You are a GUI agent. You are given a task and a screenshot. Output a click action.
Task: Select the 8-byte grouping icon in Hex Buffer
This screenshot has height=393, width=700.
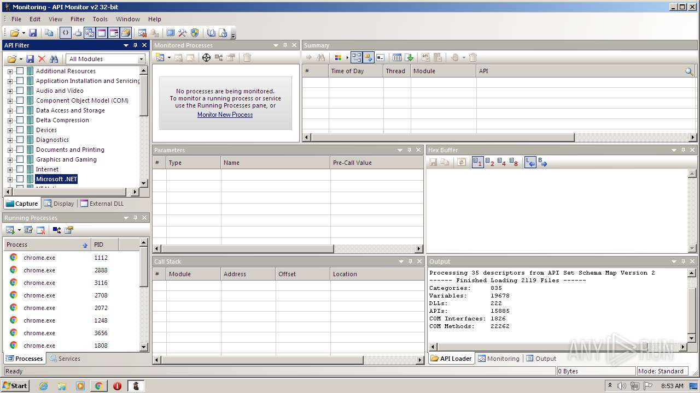point(514,162)
